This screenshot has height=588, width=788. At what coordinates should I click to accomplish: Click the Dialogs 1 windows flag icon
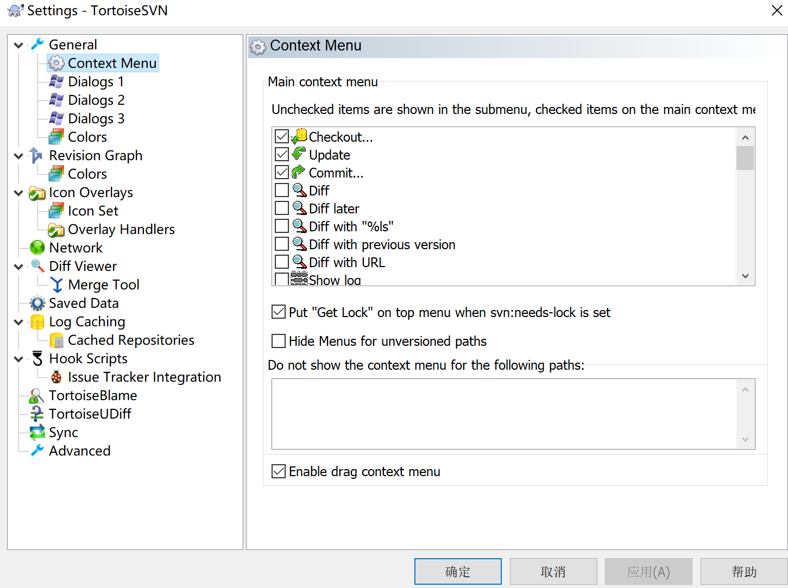pyautogui.click(x=56, y=82)
